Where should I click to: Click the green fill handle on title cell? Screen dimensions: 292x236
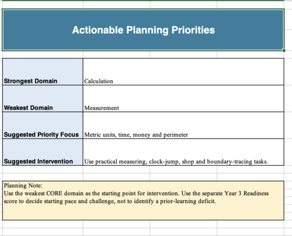pos(284,50)
